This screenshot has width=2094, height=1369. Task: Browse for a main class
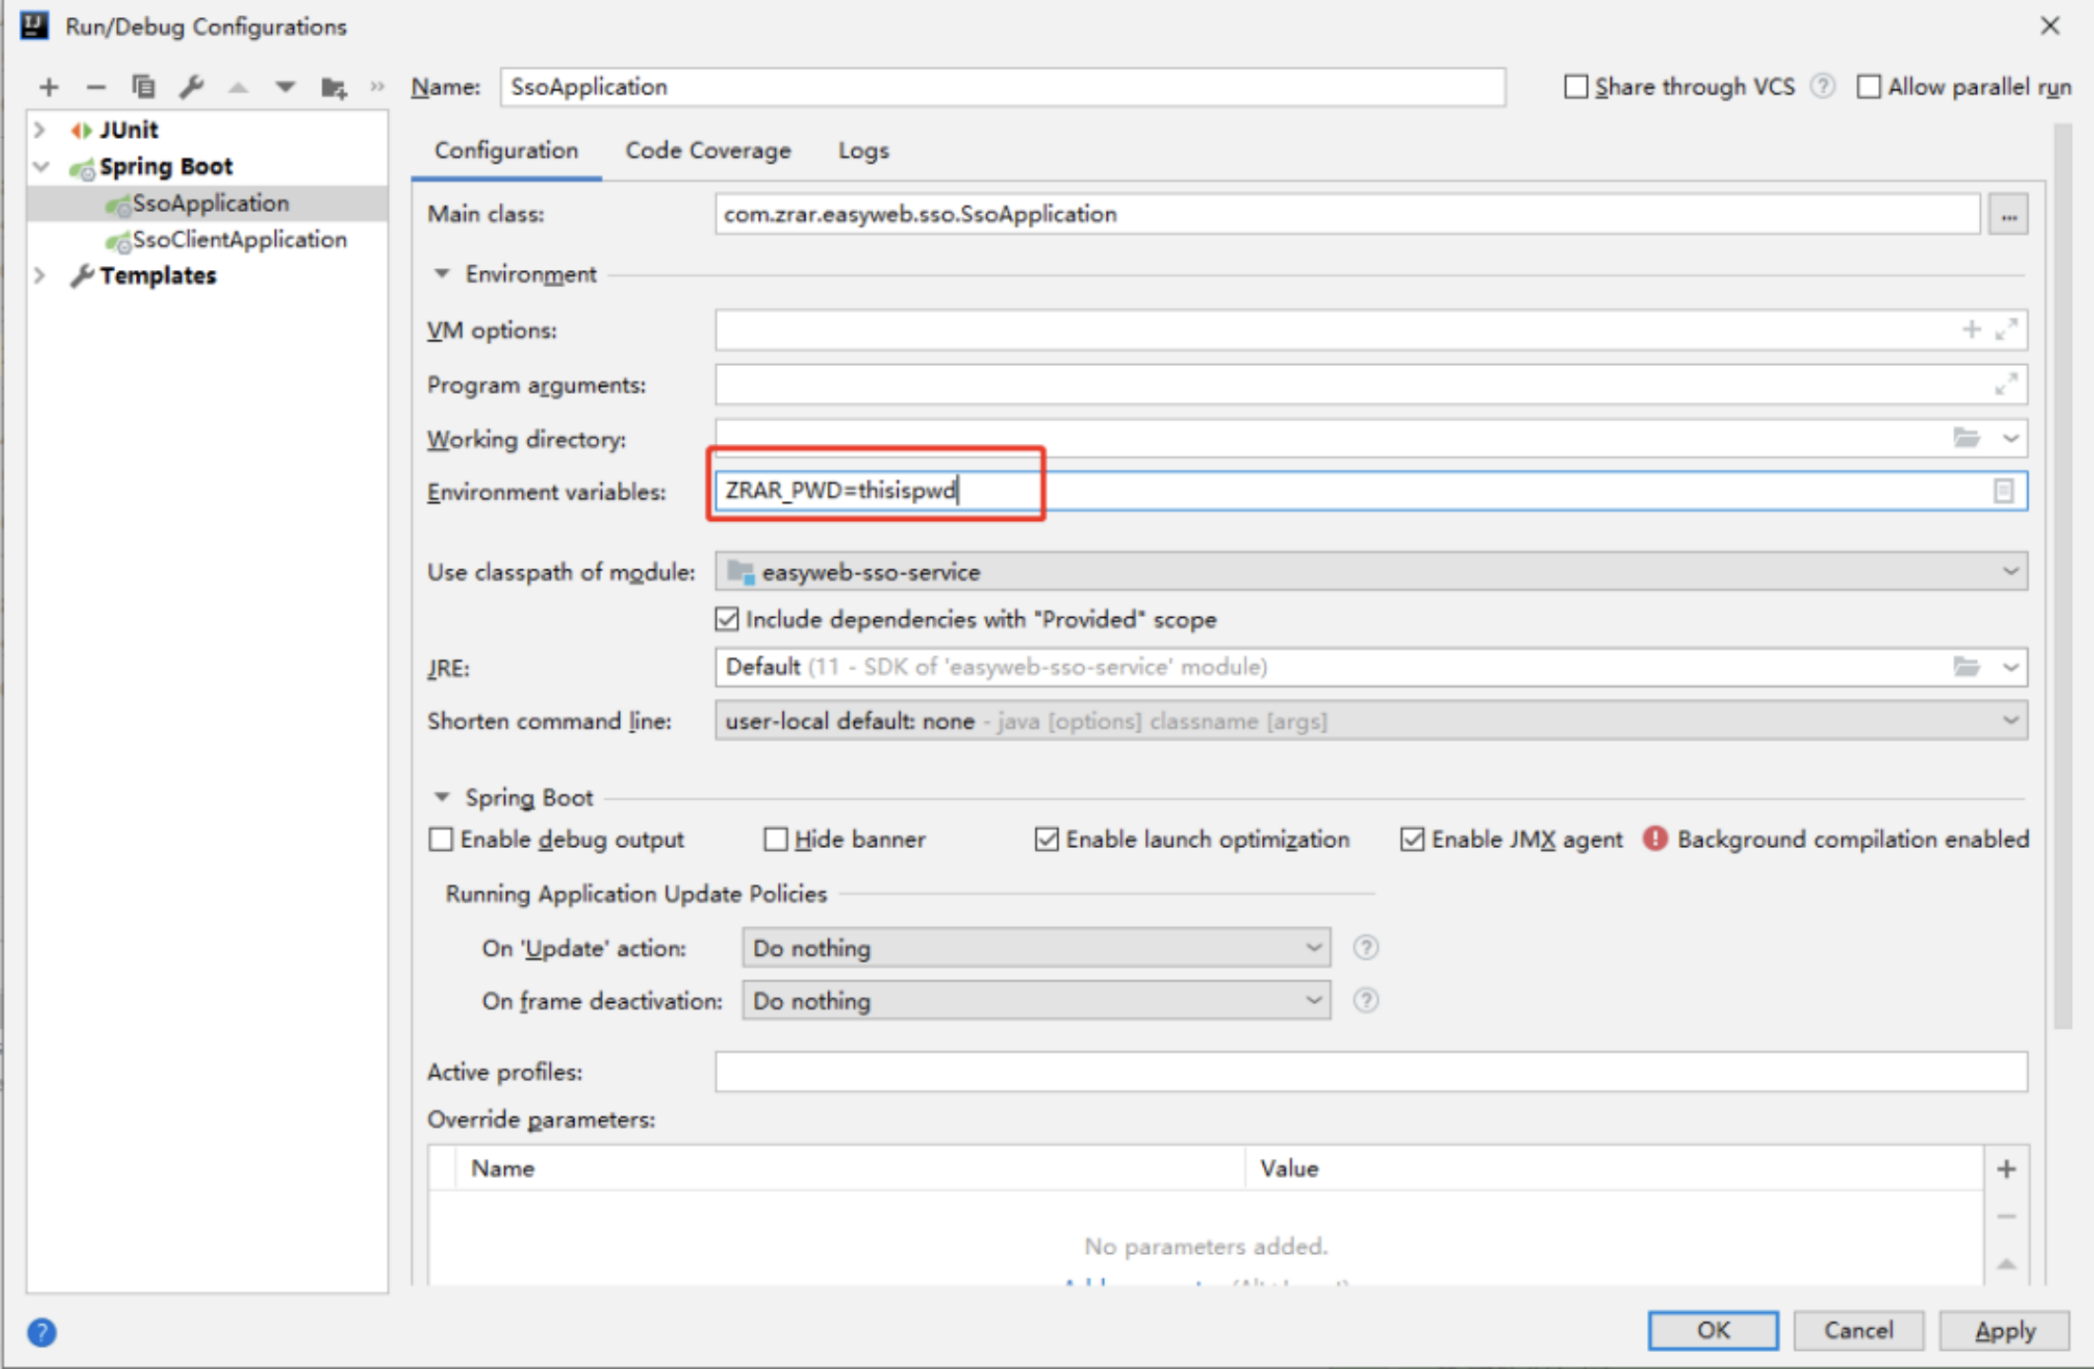2008,214
